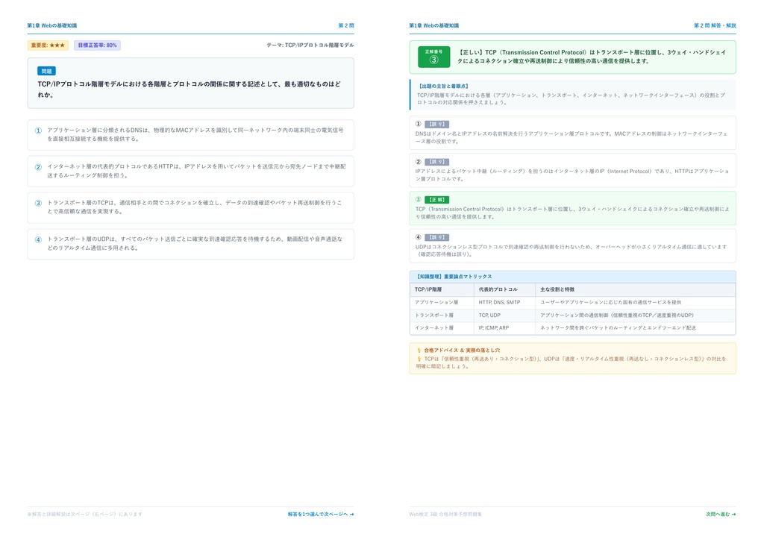
Task: Click the 【出題の主旨と着眼点】 heading
Action: click(443, 87)
